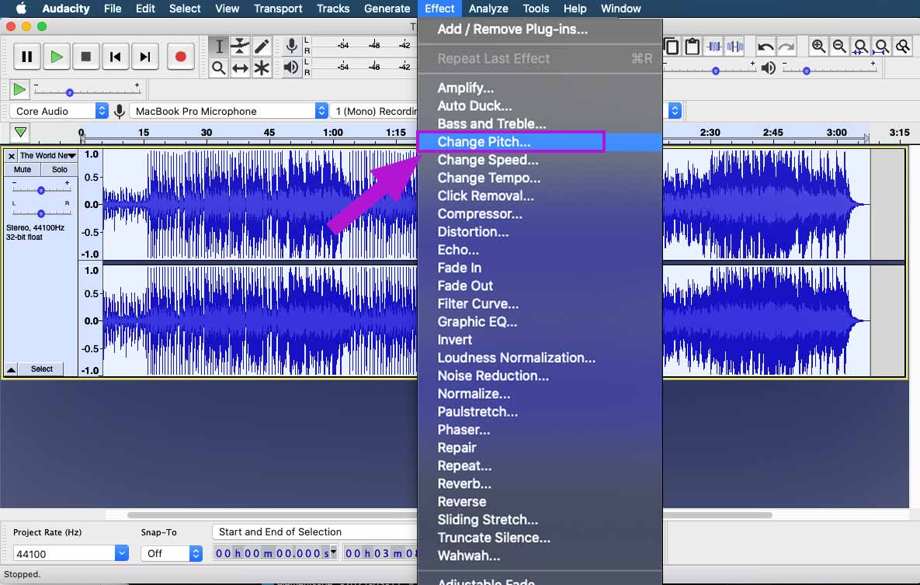
Task: Select the I-beam Selection tool
Action: click(x=219, y=47)
